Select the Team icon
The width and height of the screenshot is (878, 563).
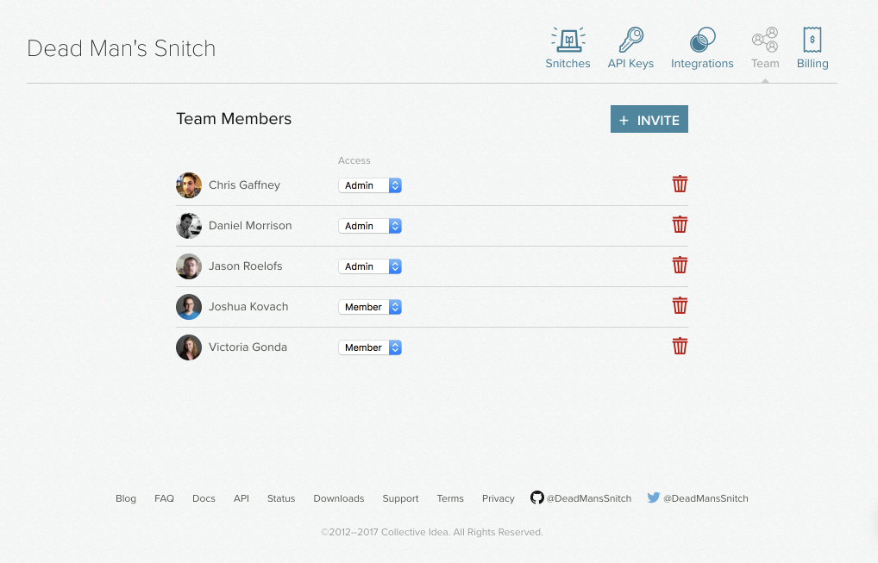point(764,40)
